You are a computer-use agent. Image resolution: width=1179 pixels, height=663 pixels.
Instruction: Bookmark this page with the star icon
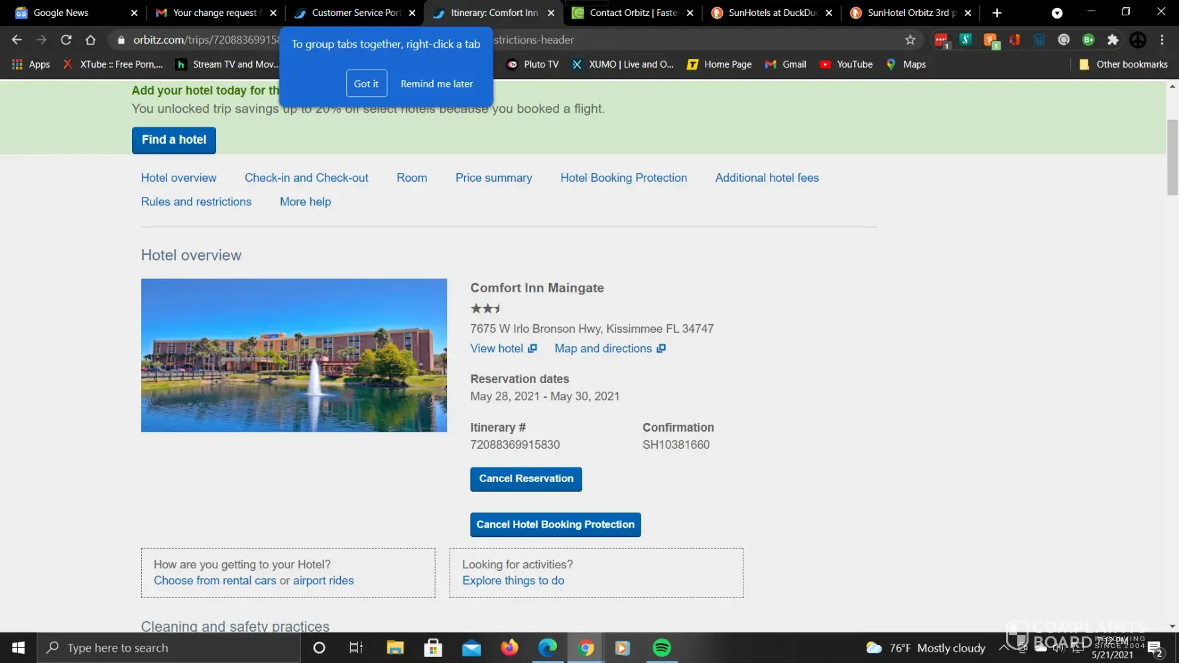click(910, 40)
